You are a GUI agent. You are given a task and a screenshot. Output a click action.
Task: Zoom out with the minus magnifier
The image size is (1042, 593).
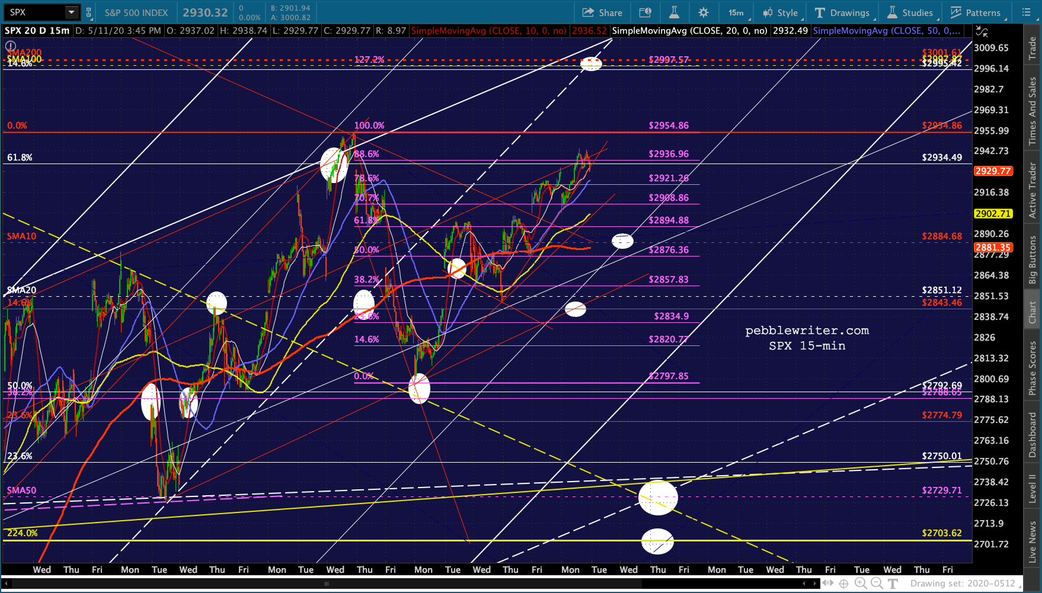[876, 584]
